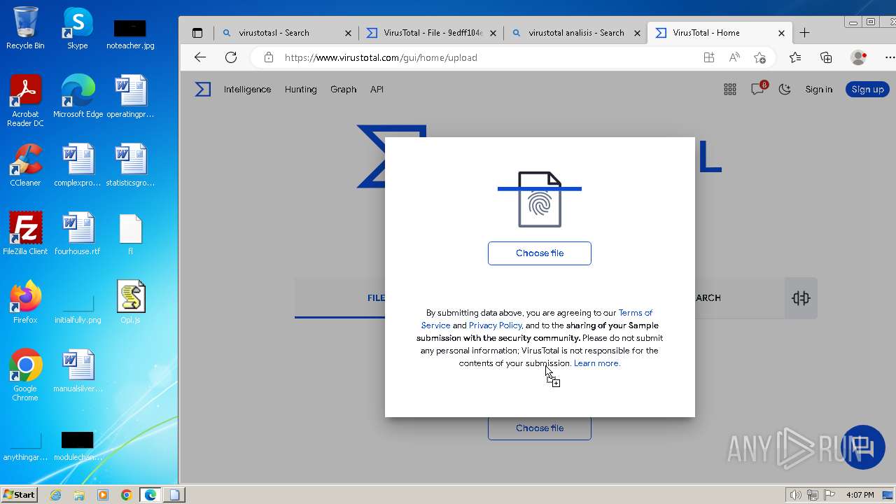Viewport: 896px width, 504px height.
Task: Open the Edge tab actions menu
Action: tap(197, 33)
